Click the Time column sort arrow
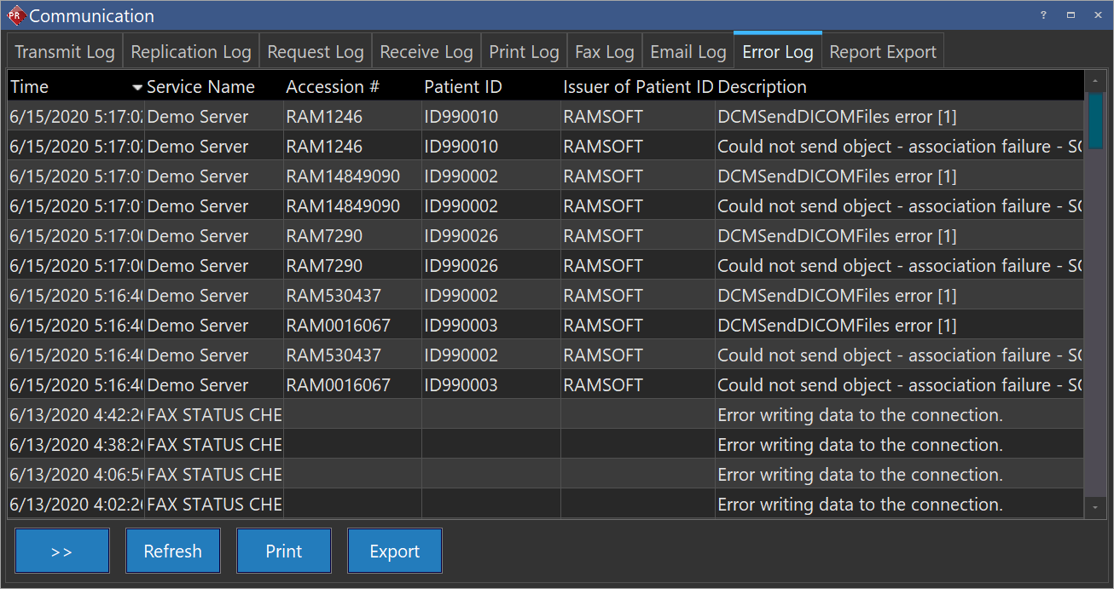The width and height of the screenshot is (1114, 589). (x=137, y=87)
